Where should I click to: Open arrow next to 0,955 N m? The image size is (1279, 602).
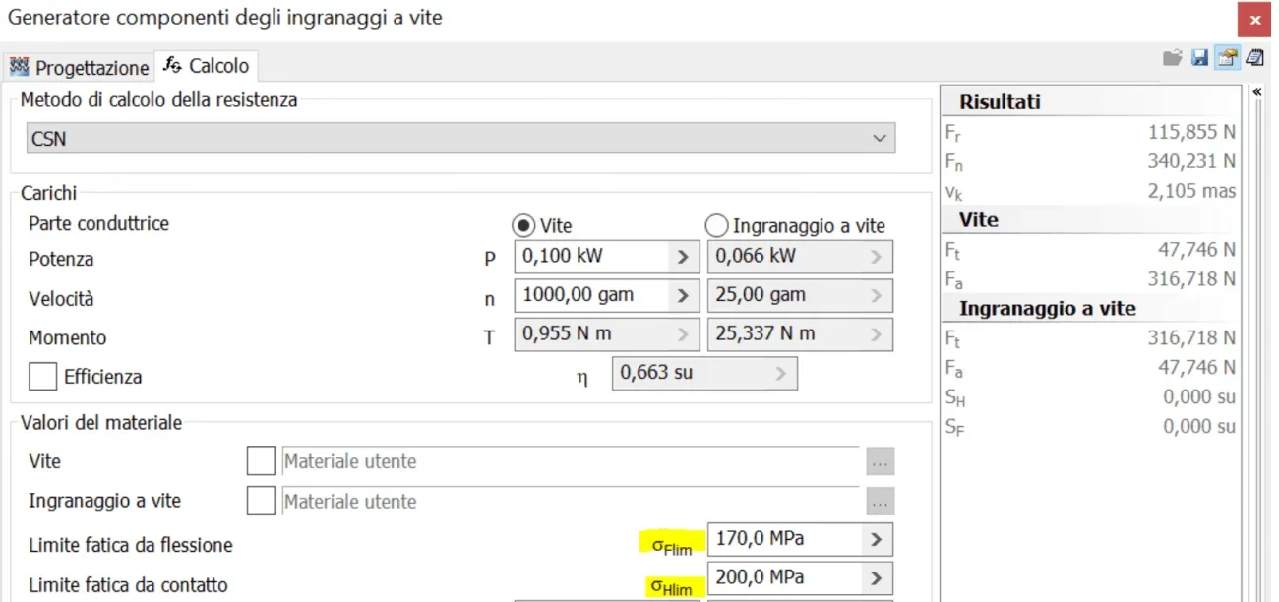tap(683, 334)
